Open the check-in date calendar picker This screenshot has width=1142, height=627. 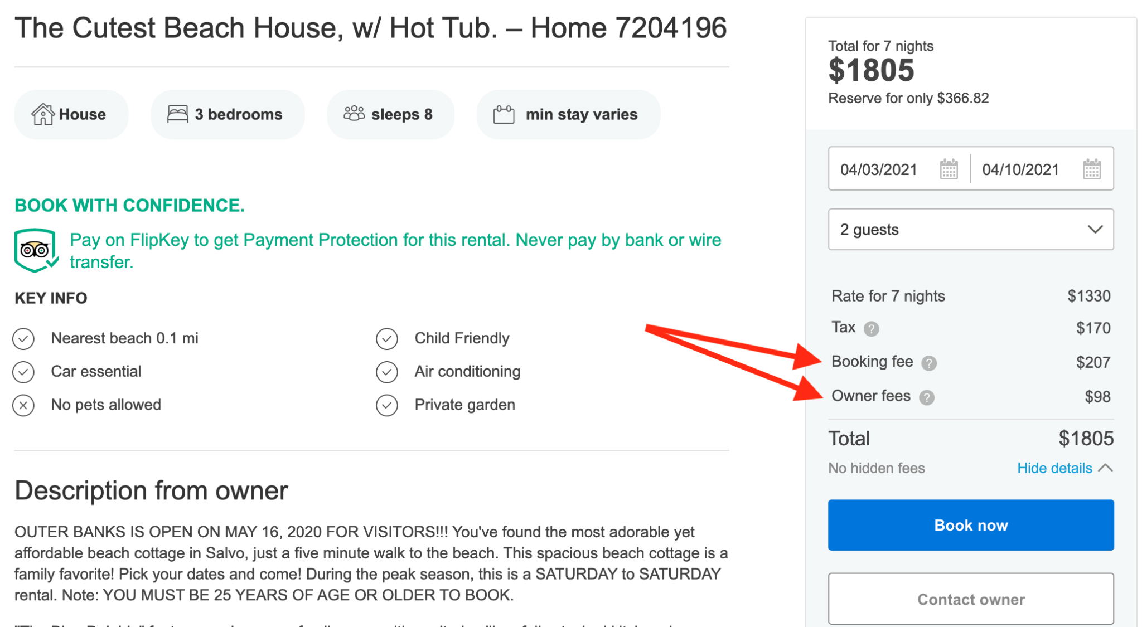click(948, 169)
